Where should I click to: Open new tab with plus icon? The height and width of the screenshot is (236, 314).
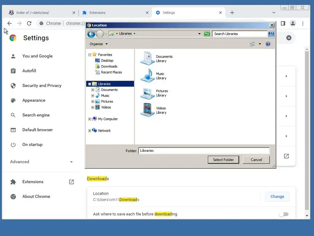point(232,13)
